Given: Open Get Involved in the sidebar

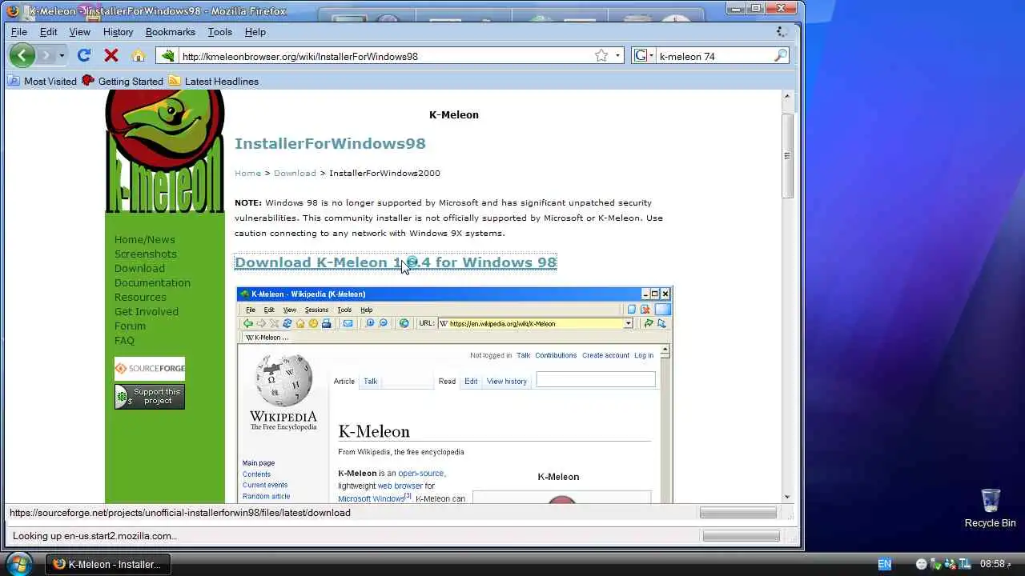Looking at the screenshot, I should click(x=146, y=311).
